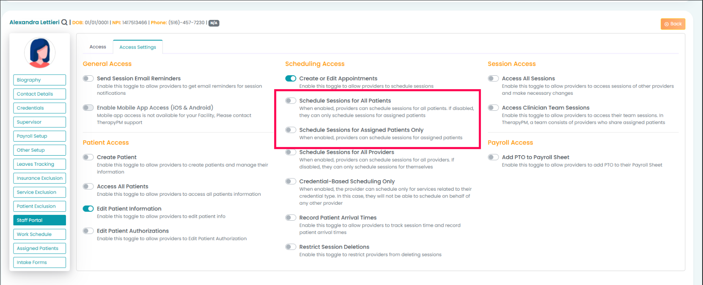The width and height of the screenshot is (703, 285).
Task: Turn on Restrict Session Deletions
Action: click(291, 247)
